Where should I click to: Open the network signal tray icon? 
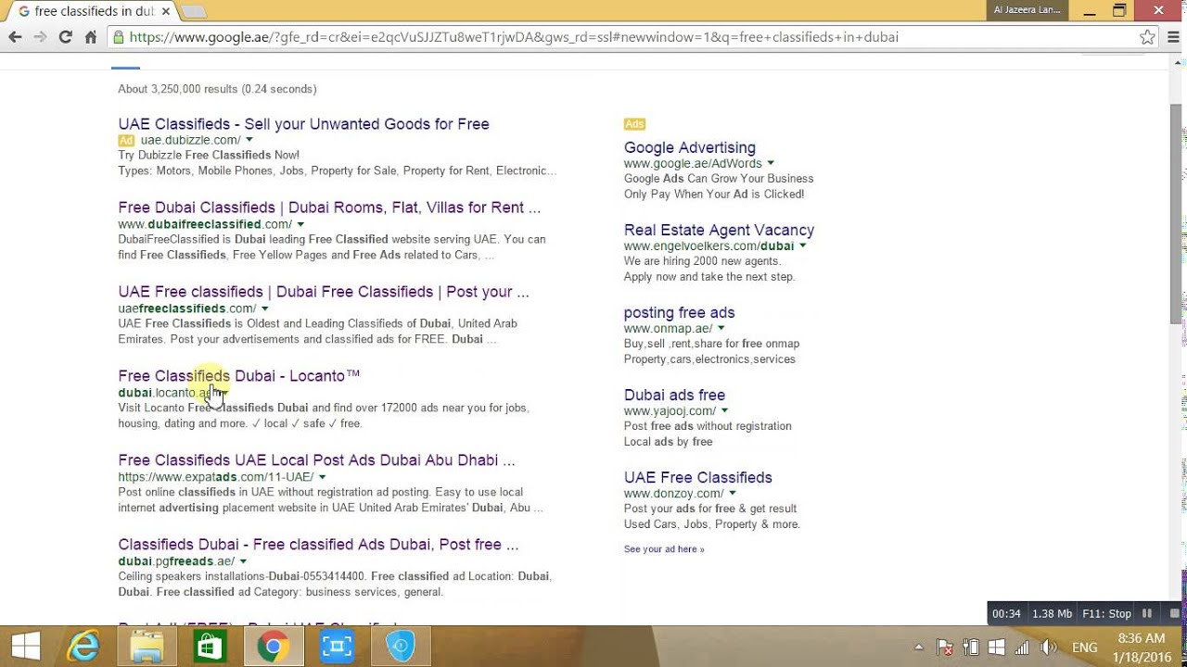click(x=1022, y=648)
